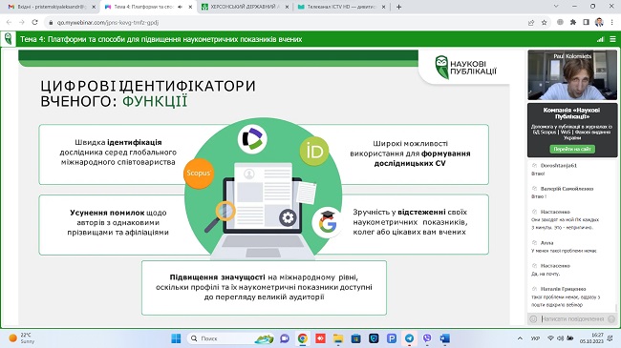The image size is (621, 348).
Task: Open the Chrome extensions puzzle icon
Action: click(573, 23)
